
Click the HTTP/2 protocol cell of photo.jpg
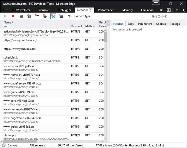(x=76, y=135)
